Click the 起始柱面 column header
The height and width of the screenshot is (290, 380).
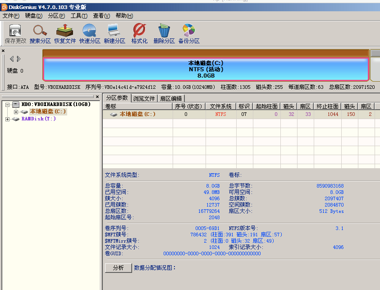tap(266, 106)
